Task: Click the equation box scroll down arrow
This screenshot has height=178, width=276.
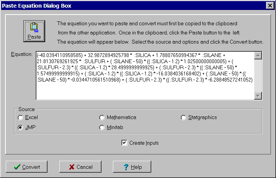Action: [x=258, y=96]
